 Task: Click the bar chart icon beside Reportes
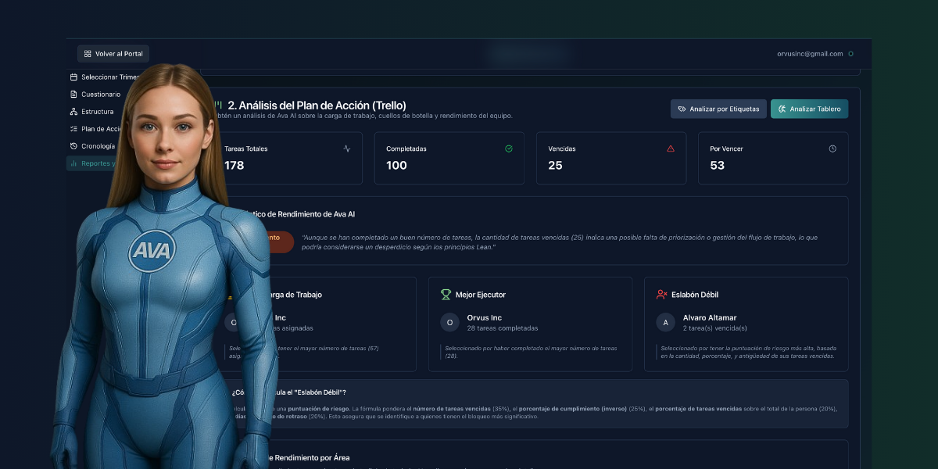click(73, 163)
